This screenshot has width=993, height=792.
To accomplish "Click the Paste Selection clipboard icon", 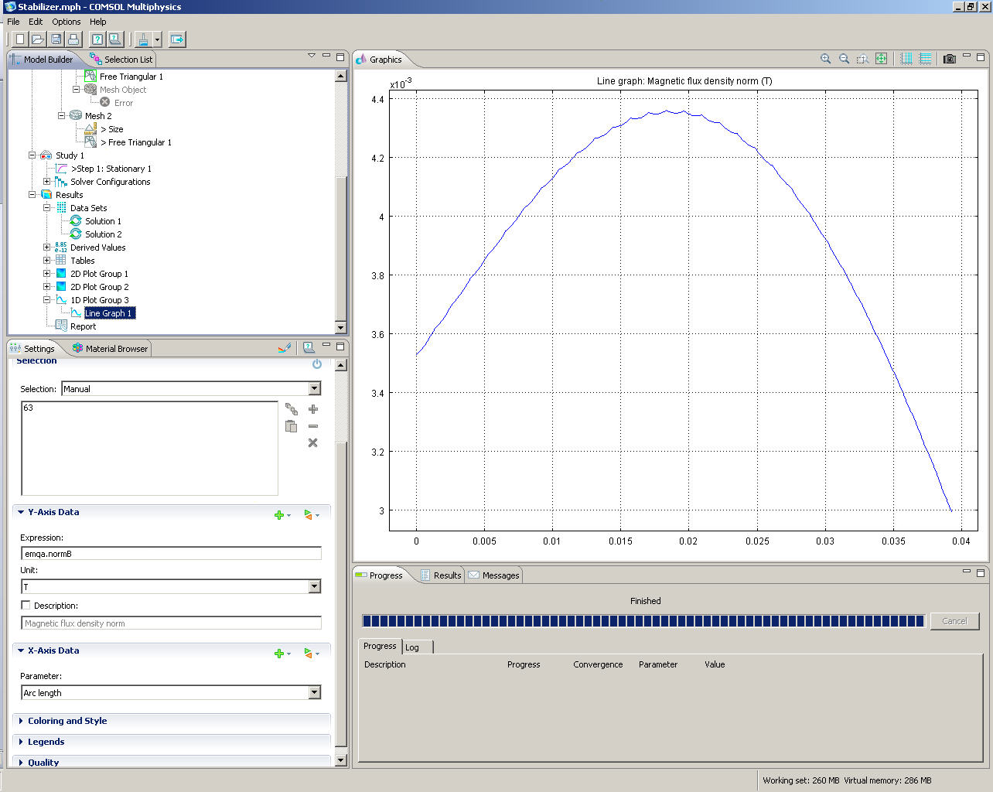I will click(292, 426).
